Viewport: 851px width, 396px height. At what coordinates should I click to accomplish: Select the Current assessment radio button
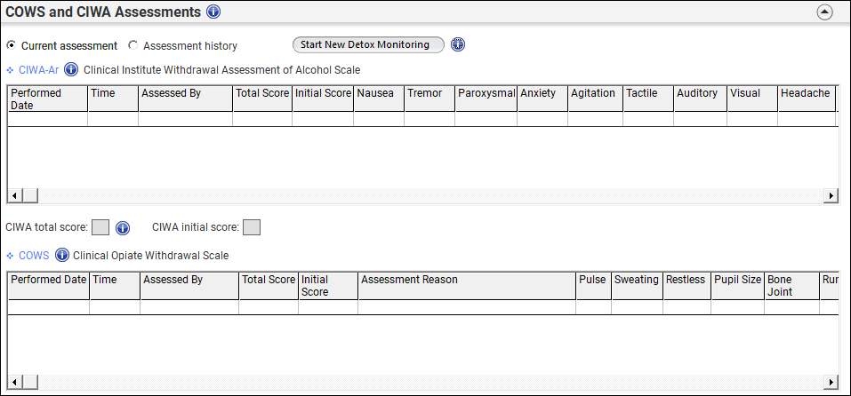11,45
